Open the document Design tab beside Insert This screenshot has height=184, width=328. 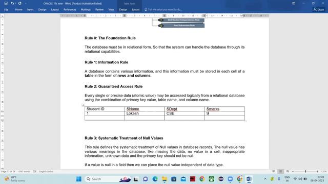point(42,10)
